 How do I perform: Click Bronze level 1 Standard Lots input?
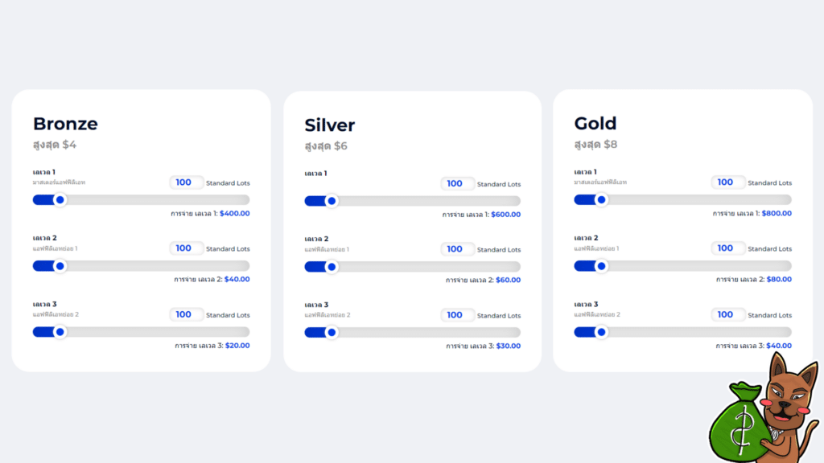click(184, 182)
